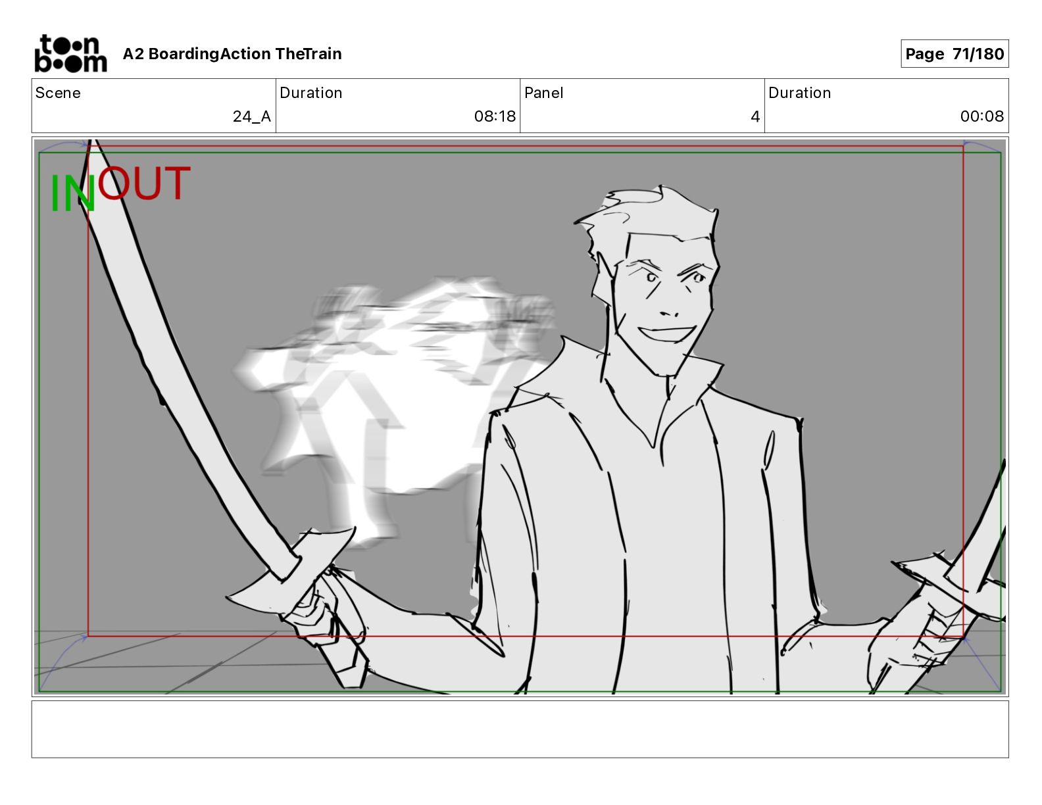Viewport: 1042px width, 805px height.
Task: Click panel duration value '00:08'
Action: 981,116
